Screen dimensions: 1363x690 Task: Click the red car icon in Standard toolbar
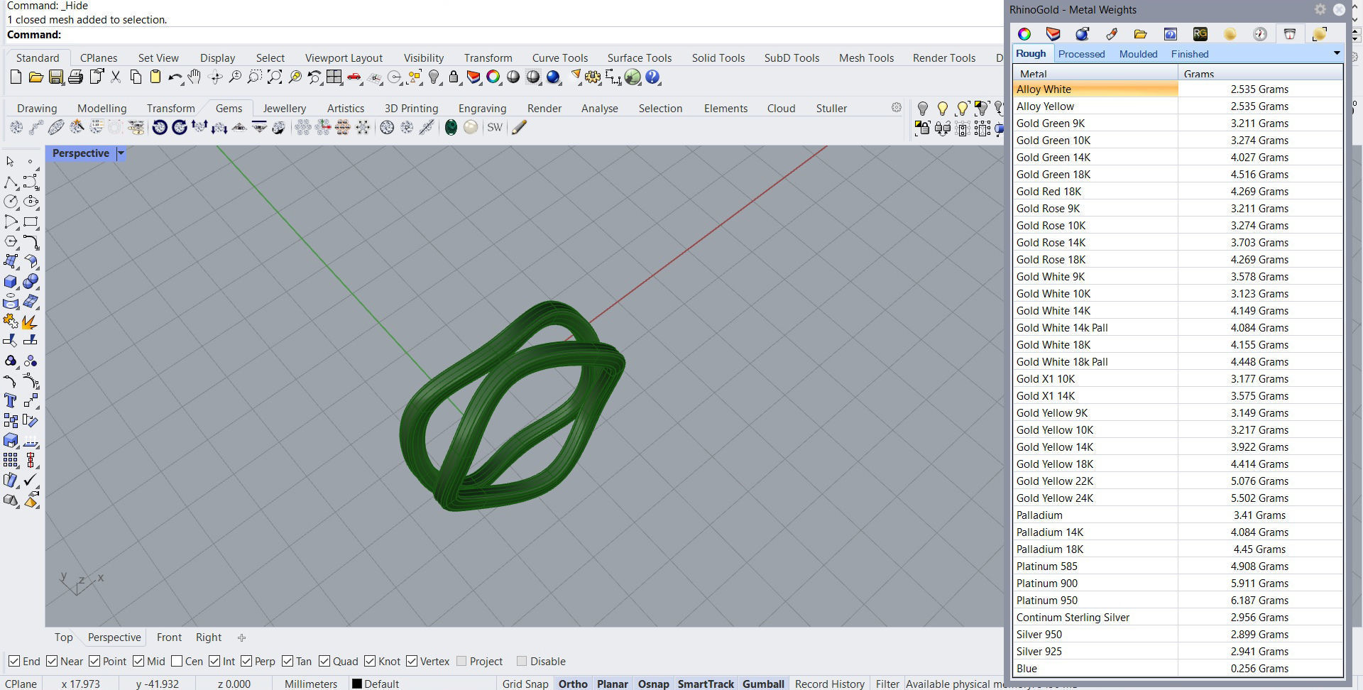354,77
